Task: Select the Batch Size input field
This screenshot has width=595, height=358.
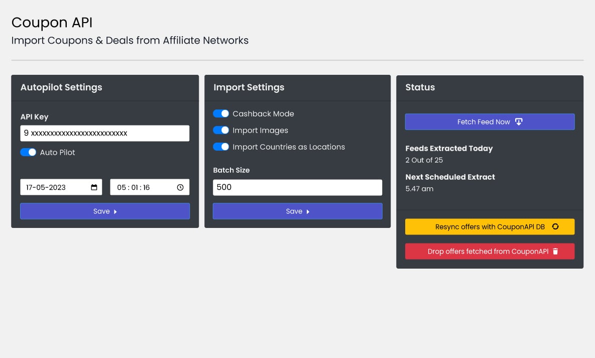Action: (297, 188)
